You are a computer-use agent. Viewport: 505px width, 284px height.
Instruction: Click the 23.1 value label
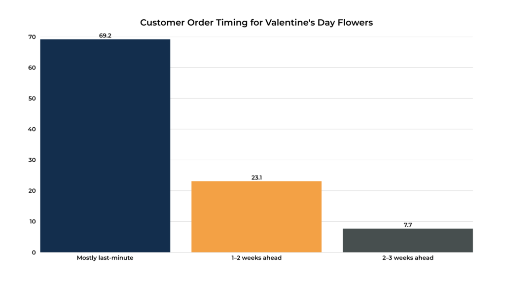[x=256, y=177]
